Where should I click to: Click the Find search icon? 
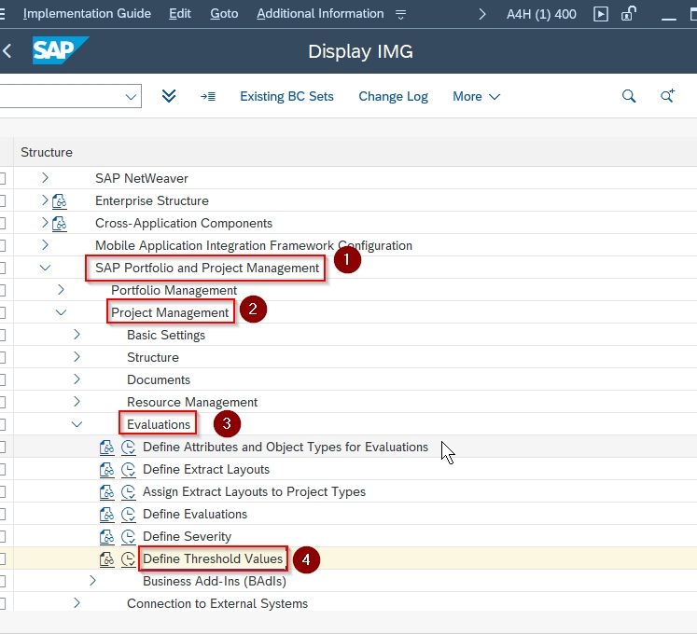click(x=629, y=96)
